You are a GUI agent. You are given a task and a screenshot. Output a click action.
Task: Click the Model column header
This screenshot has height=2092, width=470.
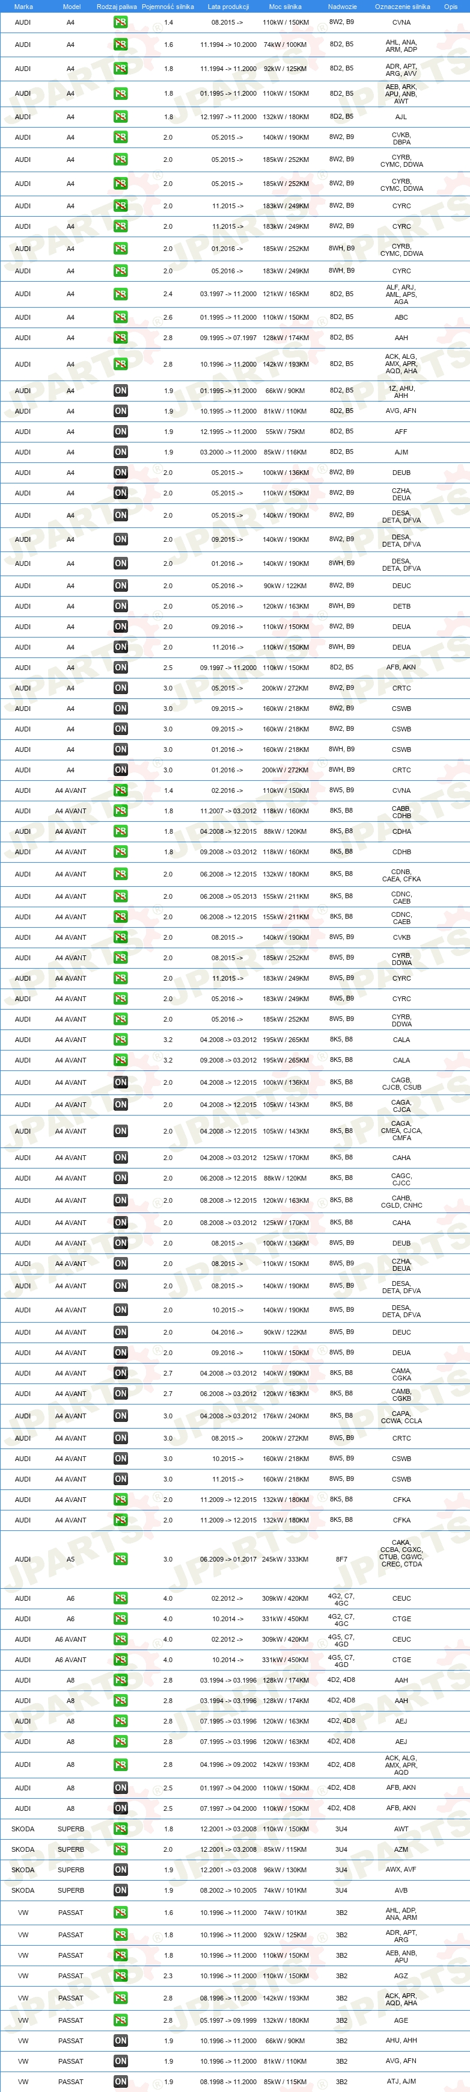(x=72, y=7)
